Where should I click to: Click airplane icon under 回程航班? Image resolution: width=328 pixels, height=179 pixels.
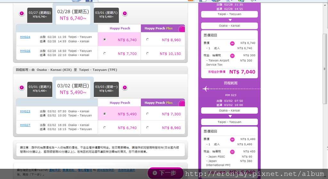[206, 89]
